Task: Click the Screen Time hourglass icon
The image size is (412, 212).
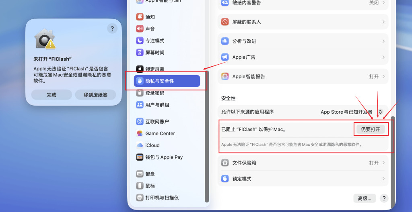Action: pyautogui.click(x=140, y=53)
